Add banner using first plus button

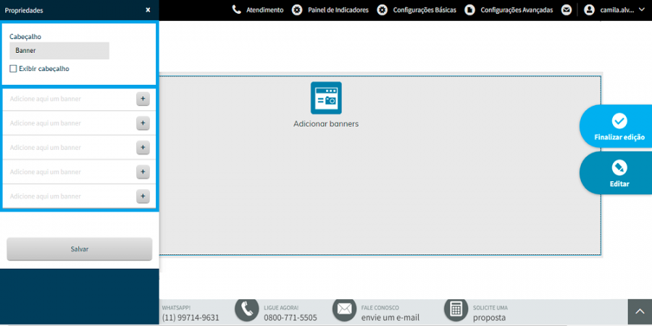click(143, 99)
